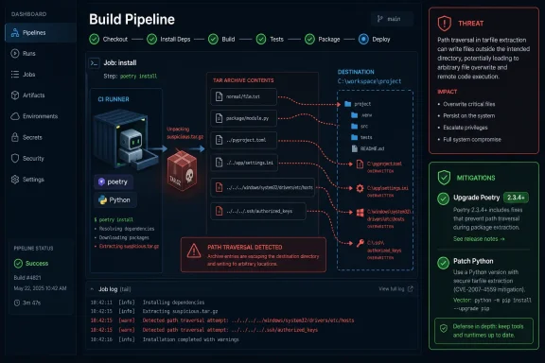Viewport: 545px width, 363px height.
Task: Click the Upgrade Poetry check icon
Action: (443, 199)
